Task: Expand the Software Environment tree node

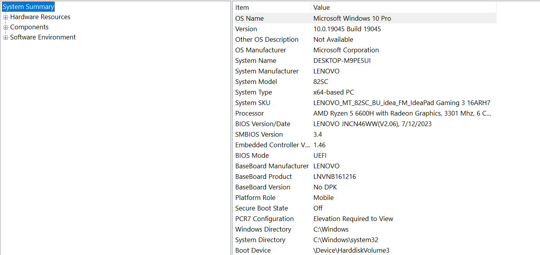Action: [x=5, y=37]
